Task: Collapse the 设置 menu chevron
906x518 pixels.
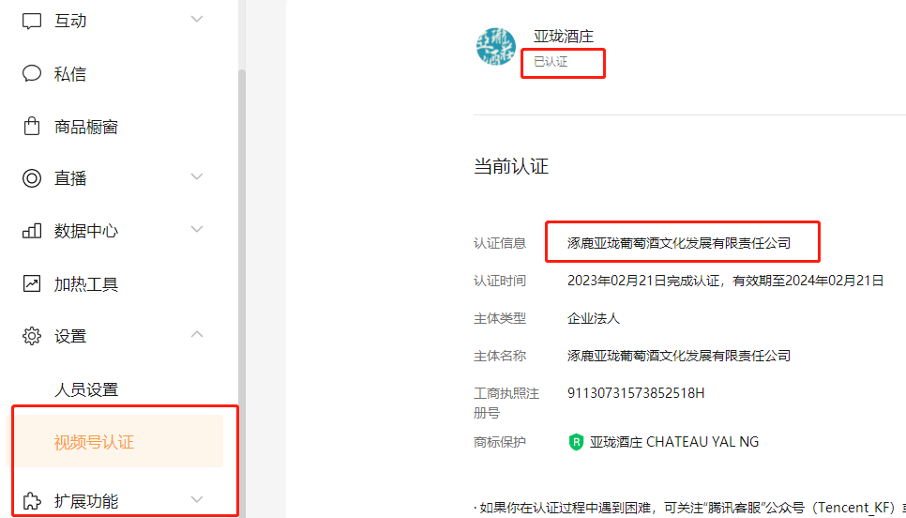Action: (197, 333)
